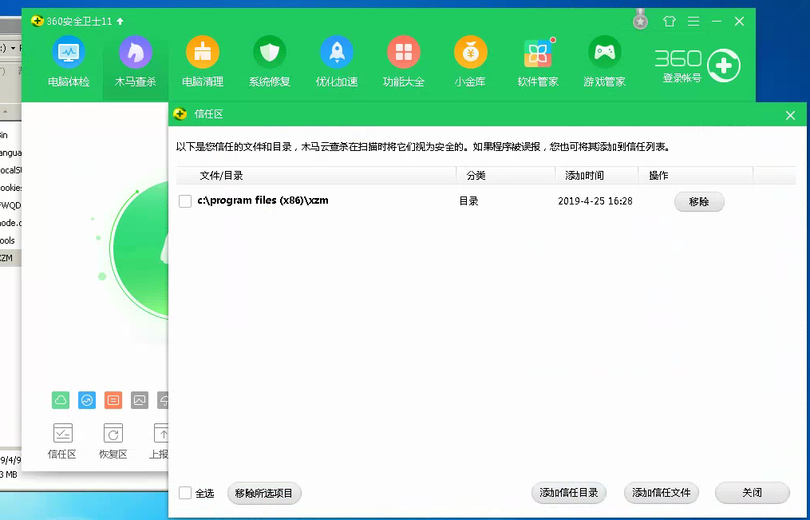The image size is (810, 520).
Task: Open 游戏管家 gamepad icon
Action: click(605, 54)
